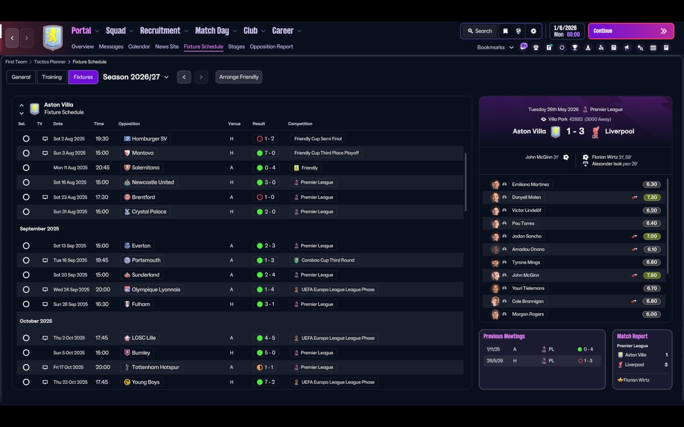This screenshot has width=684, height=427.
Task: Open the shirt icon in bookmarks bar
Action: click(536, 48)
